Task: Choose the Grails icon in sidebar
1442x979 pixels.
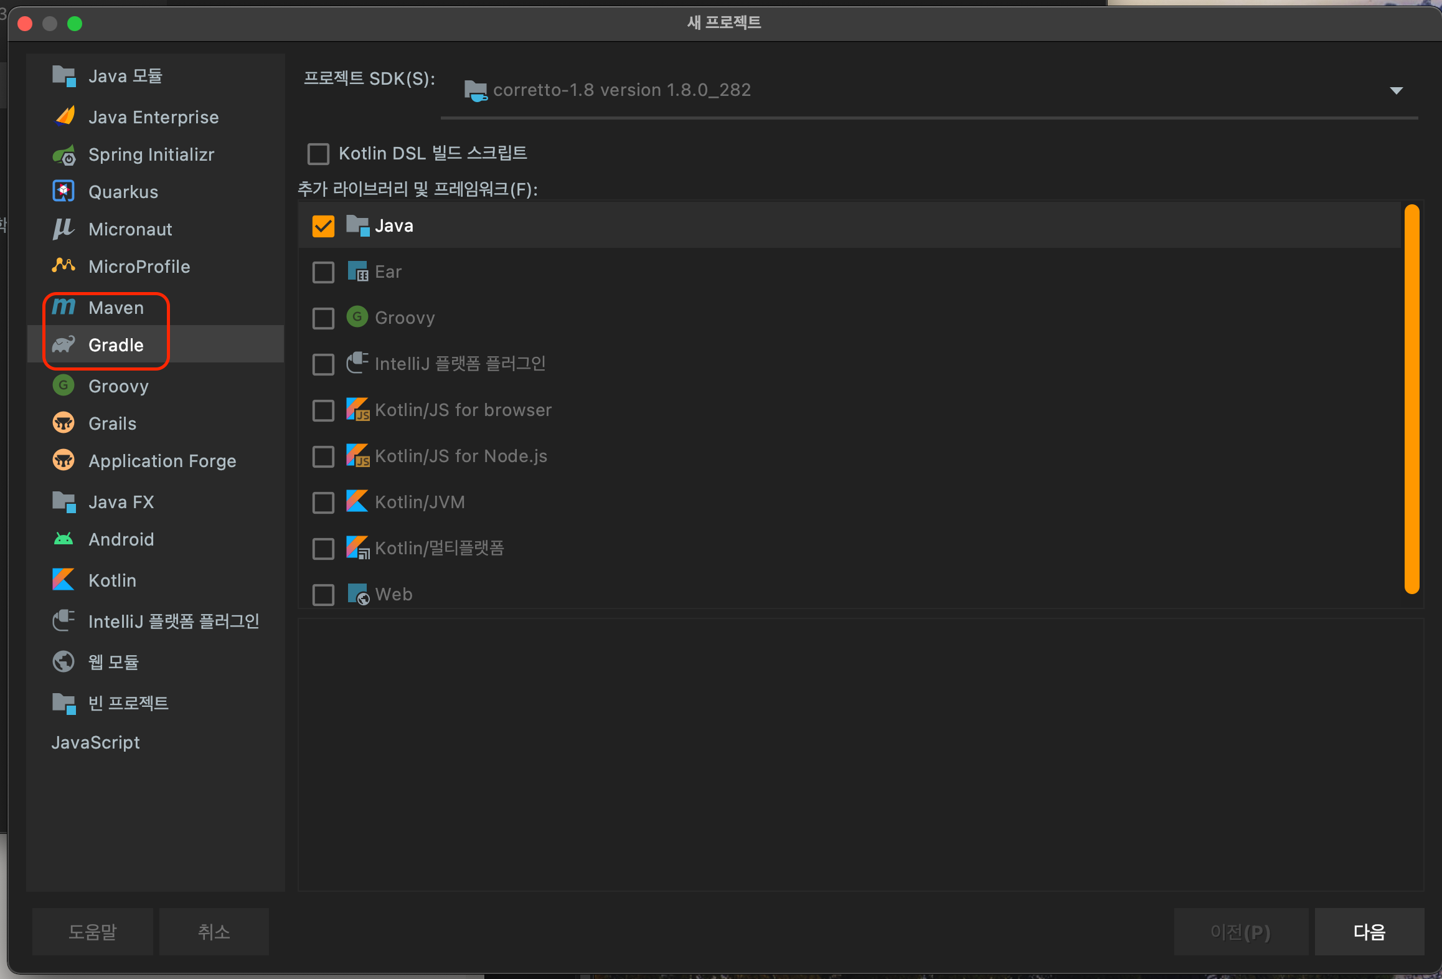Action: tap(64, 423)
